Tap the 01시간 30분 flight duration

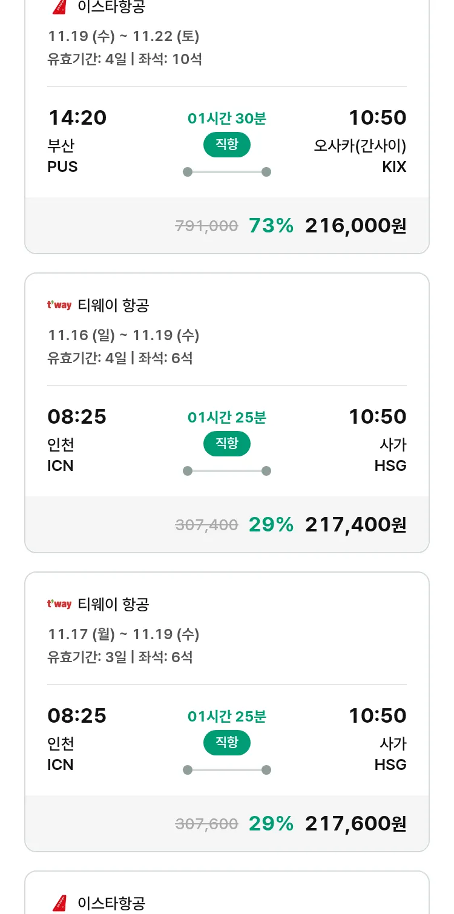click(x=227, y=119)
